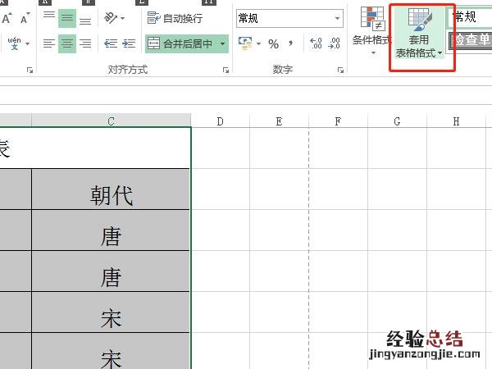Image resolution: width=492 pixels, height=369 pixels.
Task: Expand the accounting format dropdown arrow
Action: point(258,43)
